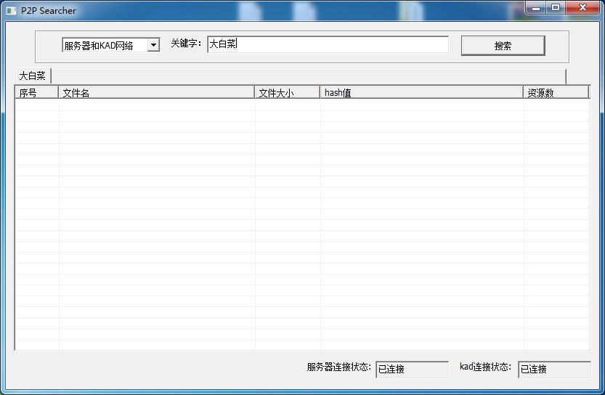Screen dimensions: 605x395
Task: Maximize the P2P Searcher window
Action: tap(556, 8)
